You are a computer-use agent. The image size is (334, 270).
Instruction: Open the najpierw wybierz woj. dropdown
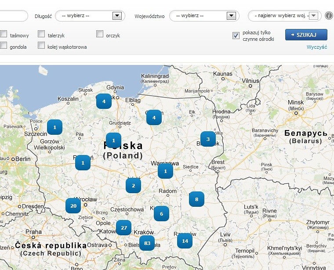(x=283, y=16)
